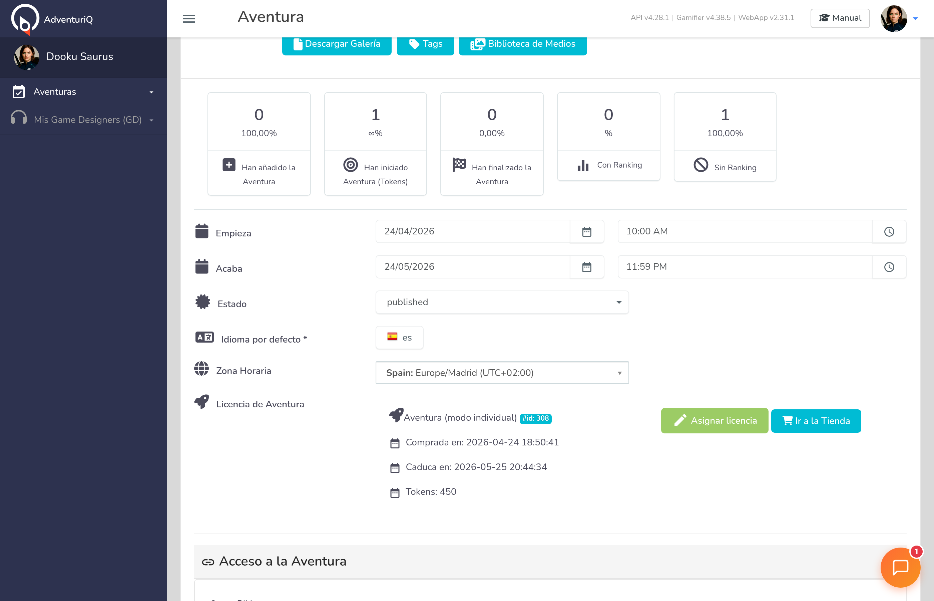Image resolution: width=934 pixels, height=601 pixels.
Task: Open the Manual guide
Action: [840, 18]
